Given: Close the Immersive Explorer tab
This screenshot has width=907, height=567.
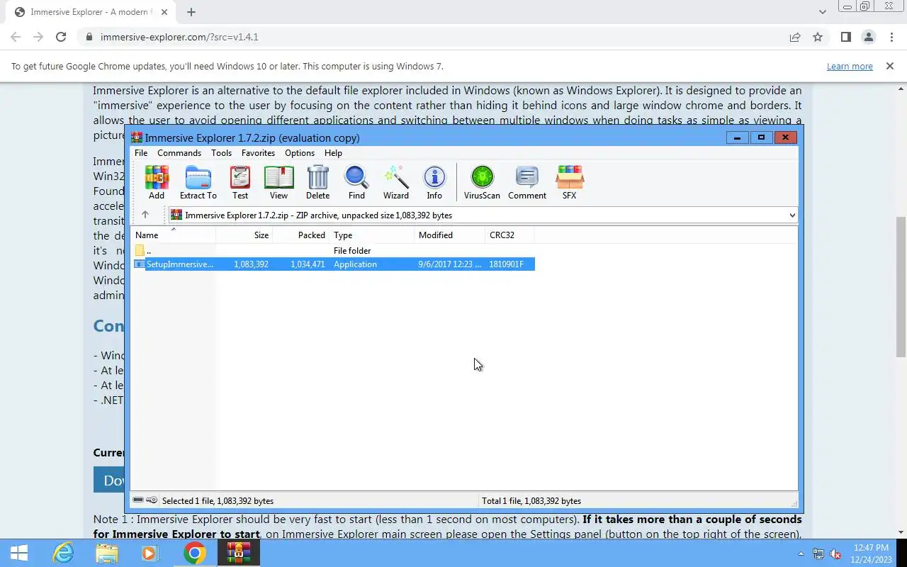Looking at the screenshot, I should coord(164,12).
